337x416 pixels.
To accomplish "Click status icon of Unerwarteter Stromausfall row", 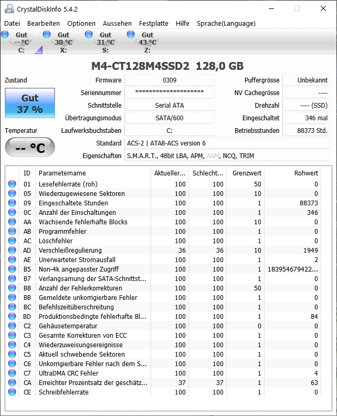I will click(x=12, y=259).
